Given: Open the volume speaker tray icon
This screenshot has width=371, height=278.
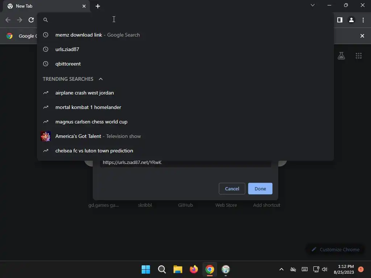Looking at the screenshot, I should click(325, 269).
